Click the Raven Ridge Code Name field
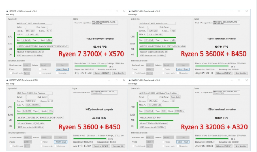This screenshot has width=257, height=152. coord(175,97)
